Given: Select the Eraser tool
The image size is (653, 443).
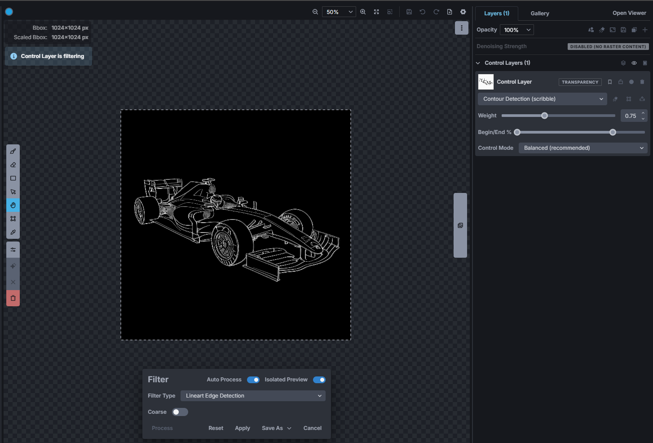Looking at the screenshot, I should (x=13, y=165).
